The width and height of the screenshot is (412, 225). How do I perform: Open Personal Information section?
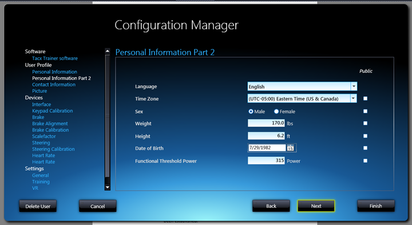(55, 72)
